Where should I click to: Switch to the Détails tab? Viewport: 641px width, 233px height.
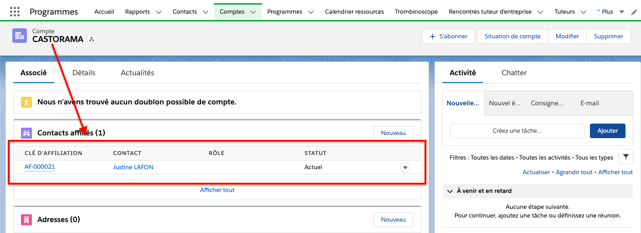(84, 72)
